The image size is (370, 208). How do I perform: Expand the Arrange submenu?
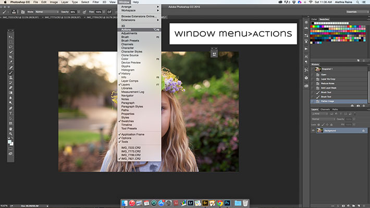tap(139, 7)
